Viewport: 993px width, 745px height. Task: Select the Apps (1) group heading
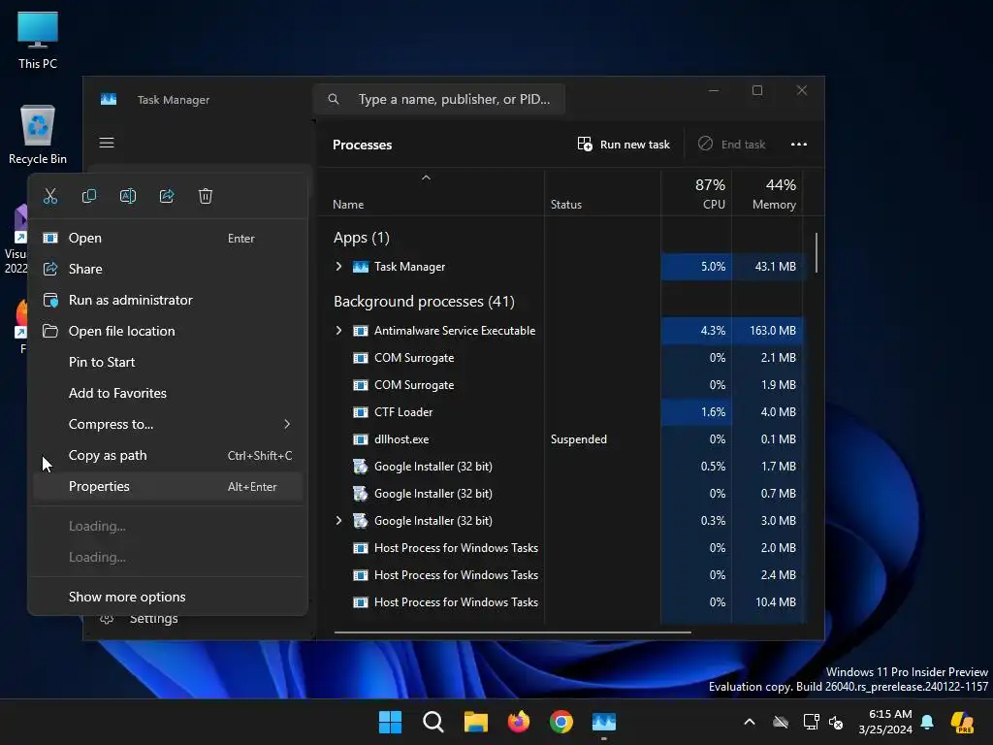(x=362, y=238)
